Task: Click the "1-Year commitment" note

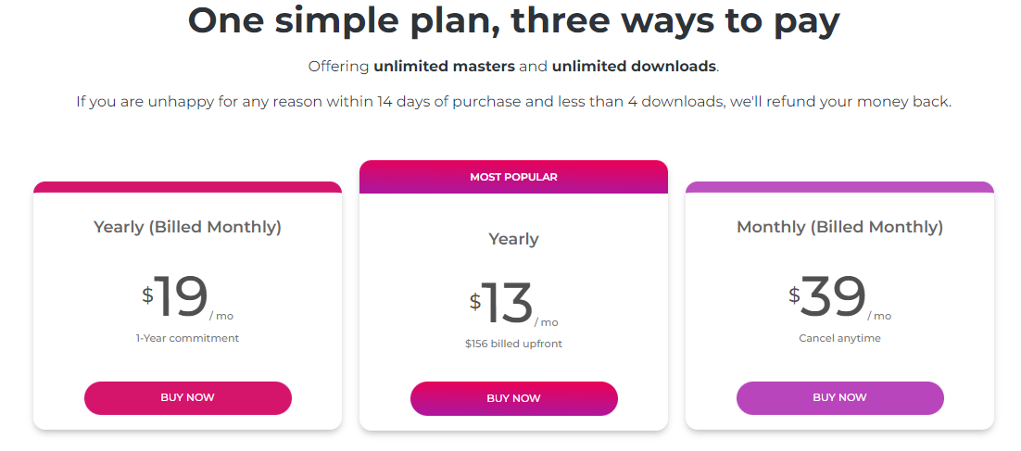Action: pos(187,338)
